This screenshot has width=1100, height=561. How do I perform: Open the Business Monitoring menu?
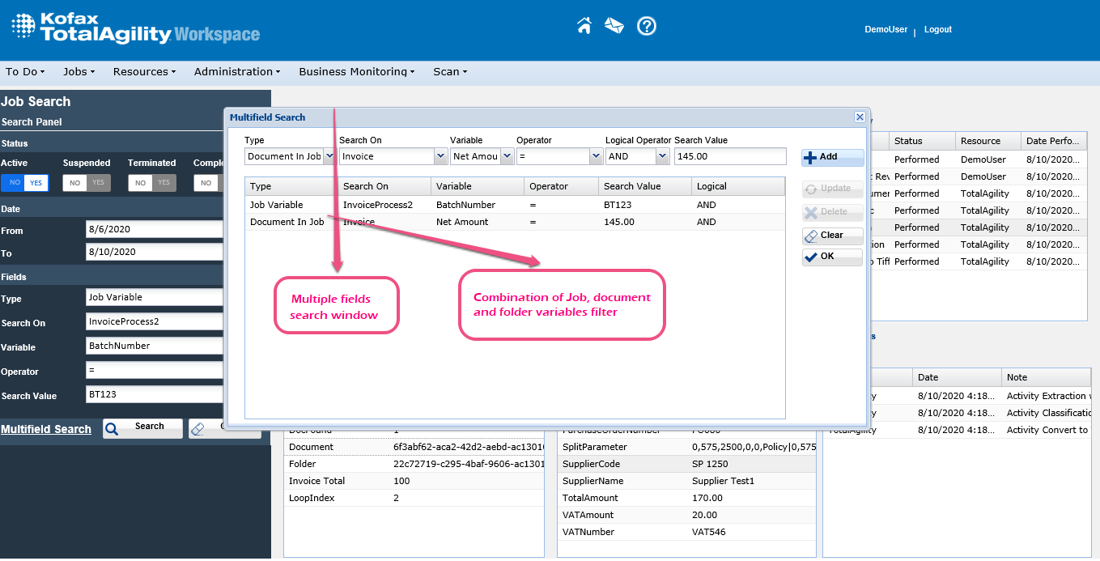tap(356, 71)
